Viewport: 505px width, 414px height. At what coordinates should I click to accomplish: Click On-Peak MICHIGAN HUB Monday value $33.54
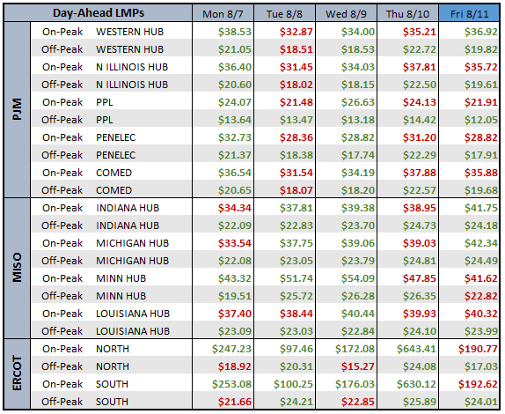[234, 243]
